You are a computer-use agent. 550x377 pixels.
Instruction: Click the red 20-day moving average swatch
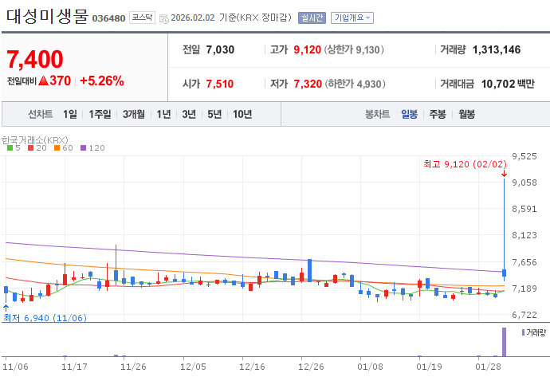[x=30, y=148]
